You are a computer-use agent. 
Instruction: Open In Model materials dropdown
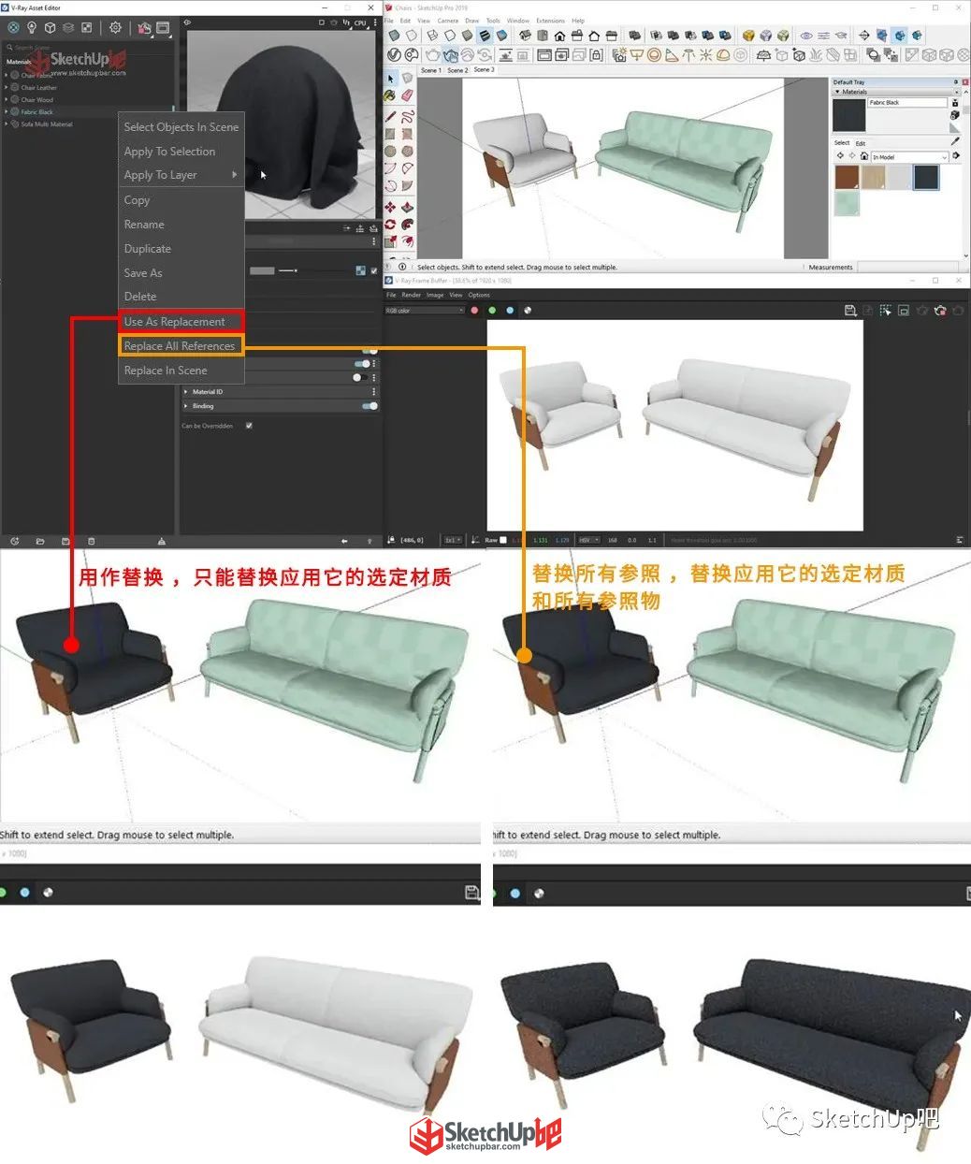tap(909, 156)
